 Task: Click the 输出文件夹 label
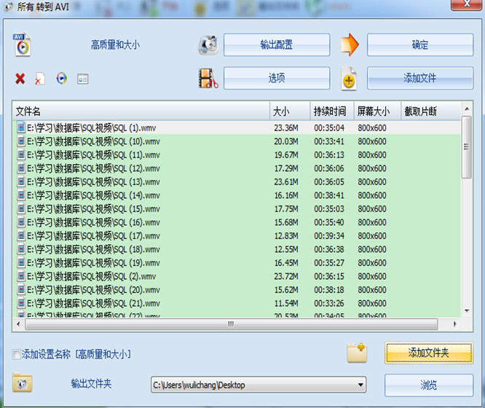[x=91, y=383]
